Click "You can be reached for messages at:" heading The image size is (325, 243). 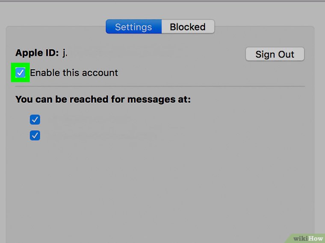pyautogui.click(x=103, y=100)
